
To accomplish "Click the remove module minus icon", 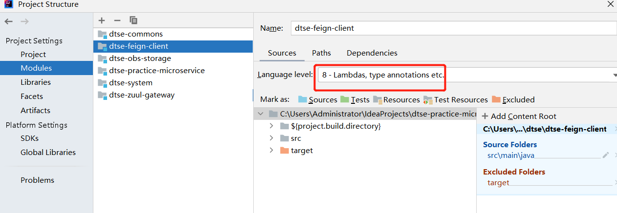I will pos(117,20).
